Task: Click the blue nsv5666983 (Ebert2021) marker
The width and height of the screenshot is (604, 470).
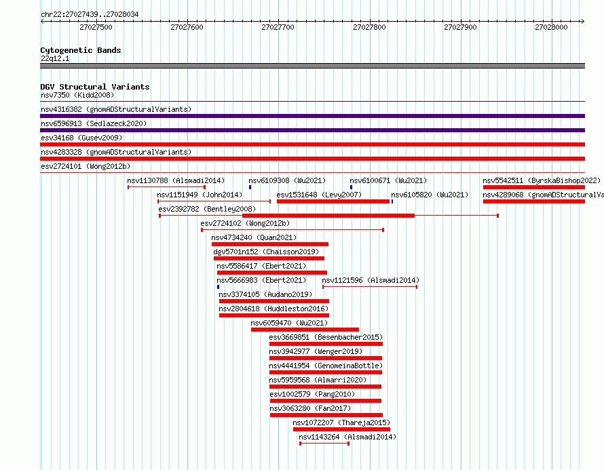Action: click(x=218, y=287)
